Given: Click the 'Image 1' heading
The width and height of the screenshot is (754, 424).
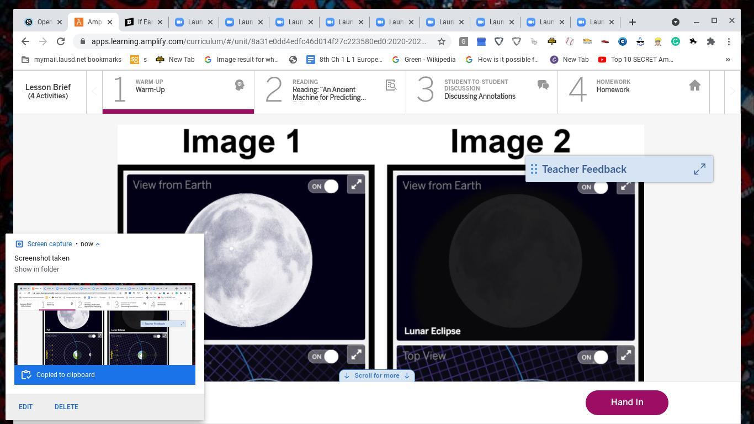Looking at the screenshot, I should pos(241,142).
